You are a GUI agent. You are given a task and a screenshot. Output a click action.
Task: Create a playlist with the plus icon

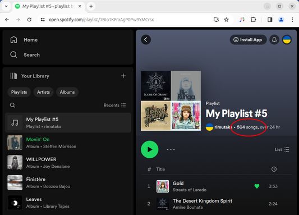point(123,76)
